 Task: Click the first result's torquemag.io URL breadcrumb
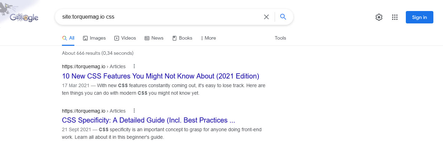[94, 66]
